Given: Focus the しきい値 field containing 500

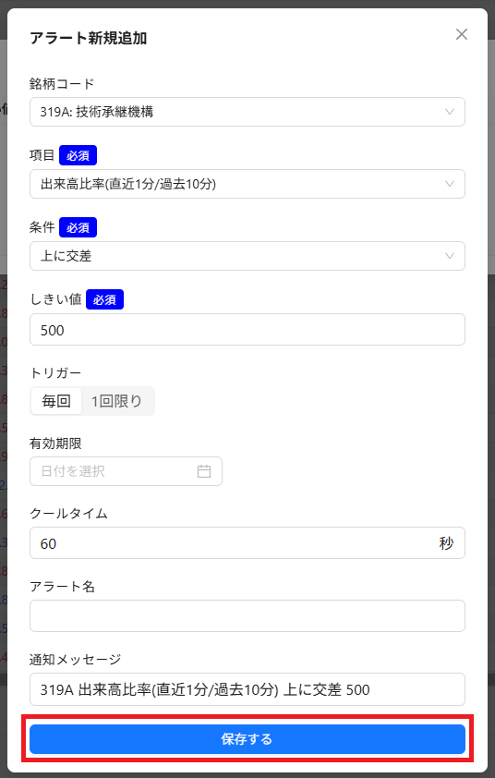Looking at the screenshot, I should [x=247, y=330].
